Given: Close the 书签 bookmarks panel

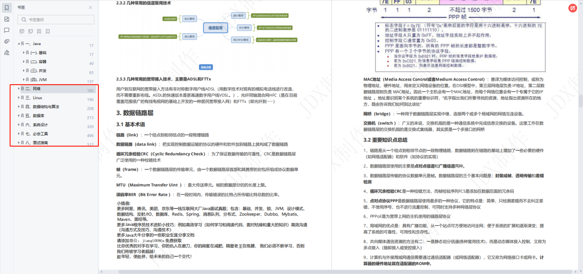Looking at the screenshot, I should click(x=90, y=7).
